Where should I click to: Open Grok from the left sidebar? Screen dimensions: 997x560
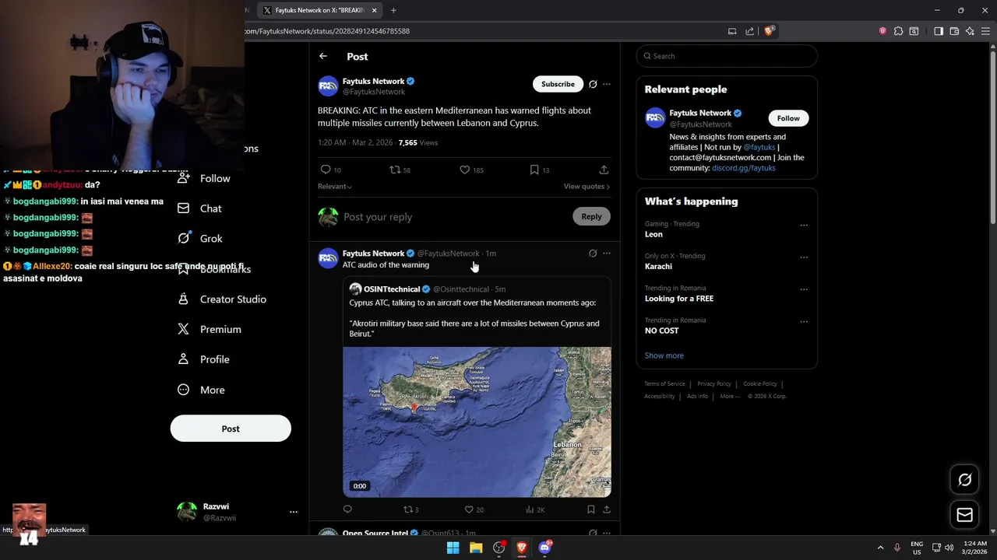coord(200,239)
